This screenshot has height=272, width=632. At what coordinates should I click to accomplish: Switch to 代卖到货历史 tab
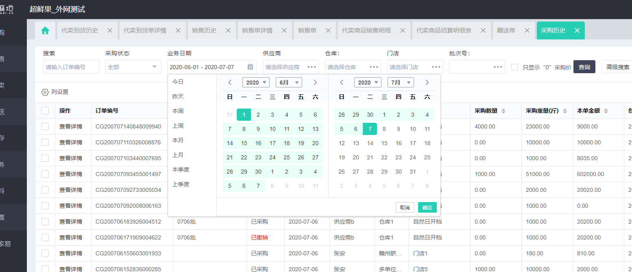click(x=80, y=30)
